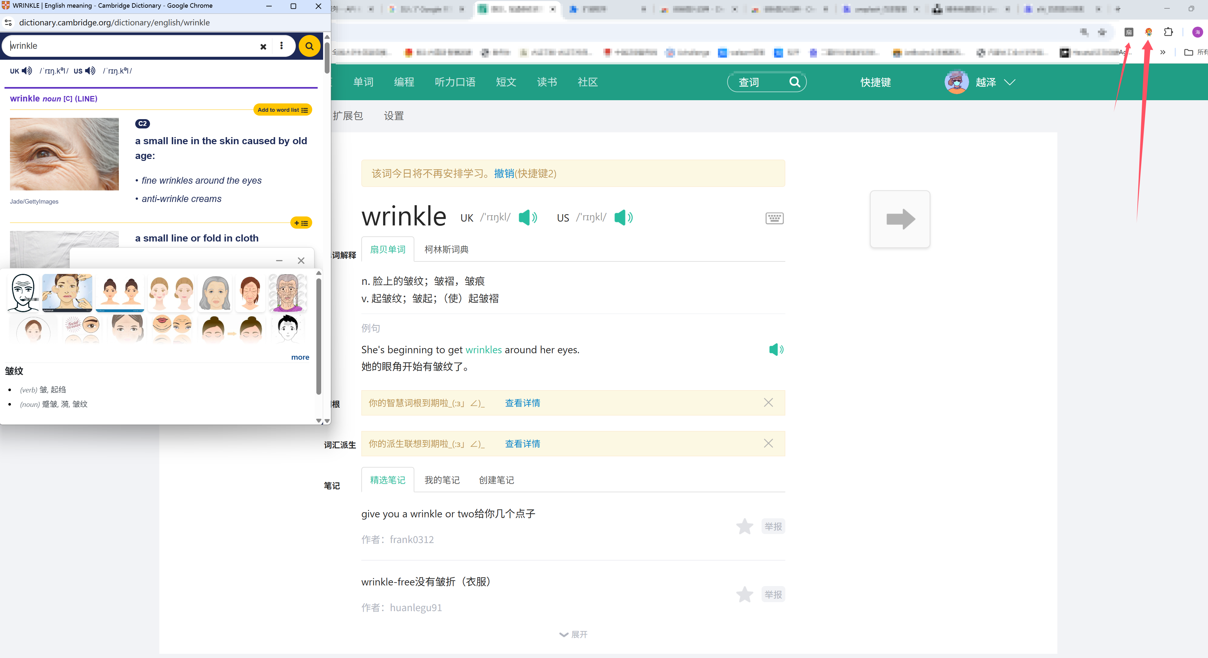Image resolution: width=1208 pixels, height=658 pixels.
Task: Click the next word arrow button
Action: (899, 219)
